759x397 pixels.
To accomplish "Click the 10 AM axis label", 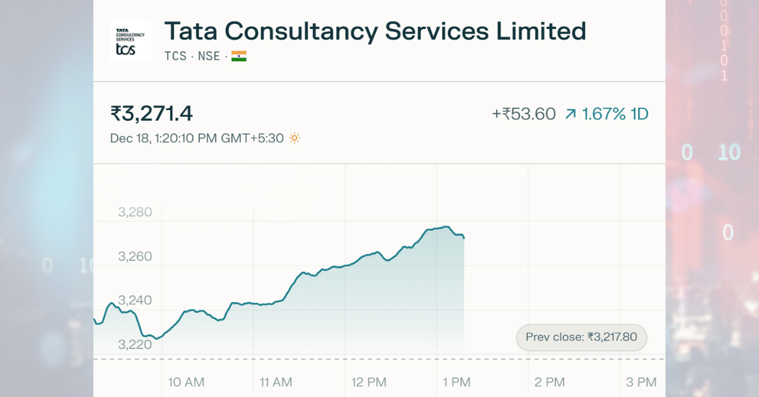I will (186, 382).
